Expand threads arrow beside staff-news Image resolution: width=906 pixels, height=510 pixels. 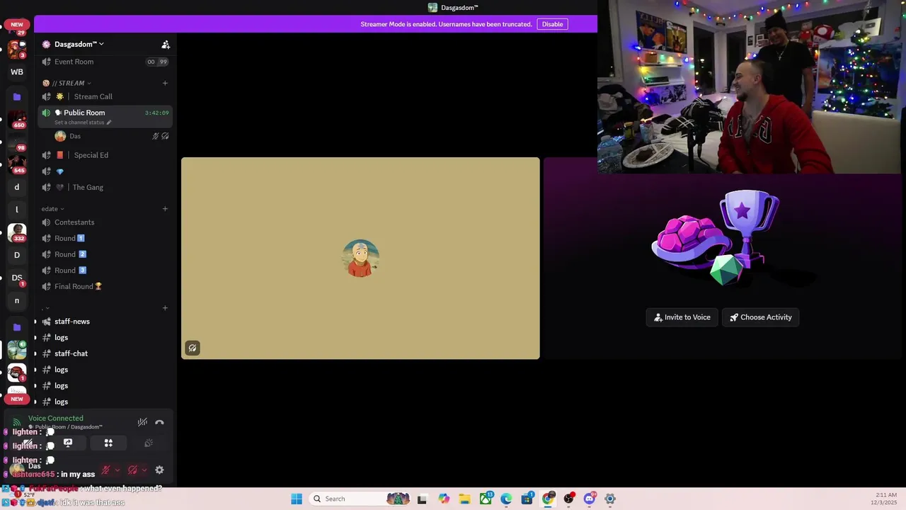35,322
